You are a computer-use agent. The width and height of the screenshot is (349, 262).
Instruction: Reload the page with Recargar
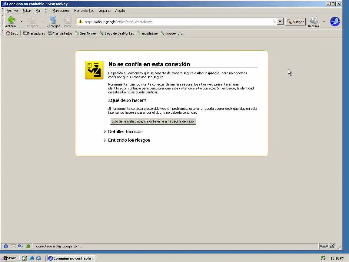(53, 22)
